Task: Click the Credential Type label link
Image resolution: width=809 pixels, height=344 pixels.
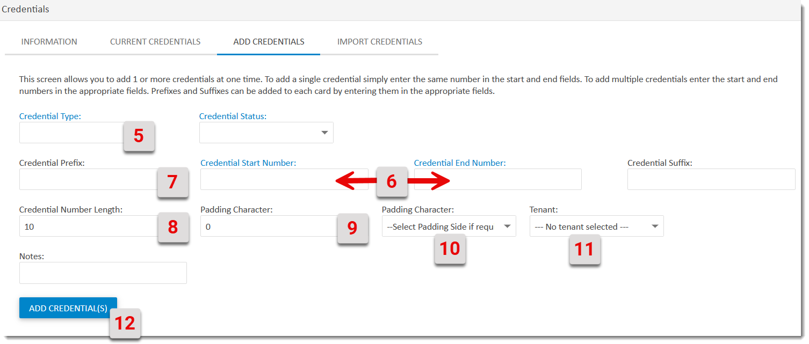Action: (50, 116)
